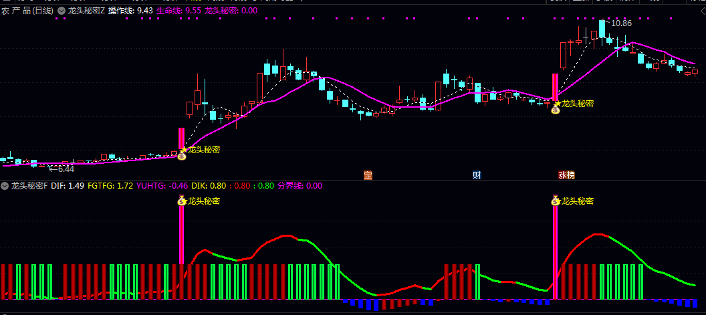The image size is (706, 315).
Task: Open the 定 info marker
Action: tap(368, 175)
